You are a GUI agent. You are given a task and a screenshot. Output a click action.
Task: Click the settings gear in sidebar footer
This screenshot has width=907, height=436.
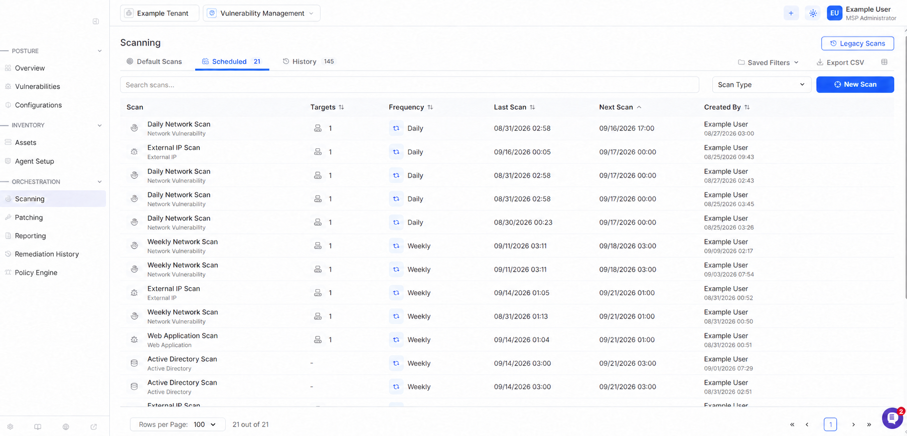tap(10, 427)
